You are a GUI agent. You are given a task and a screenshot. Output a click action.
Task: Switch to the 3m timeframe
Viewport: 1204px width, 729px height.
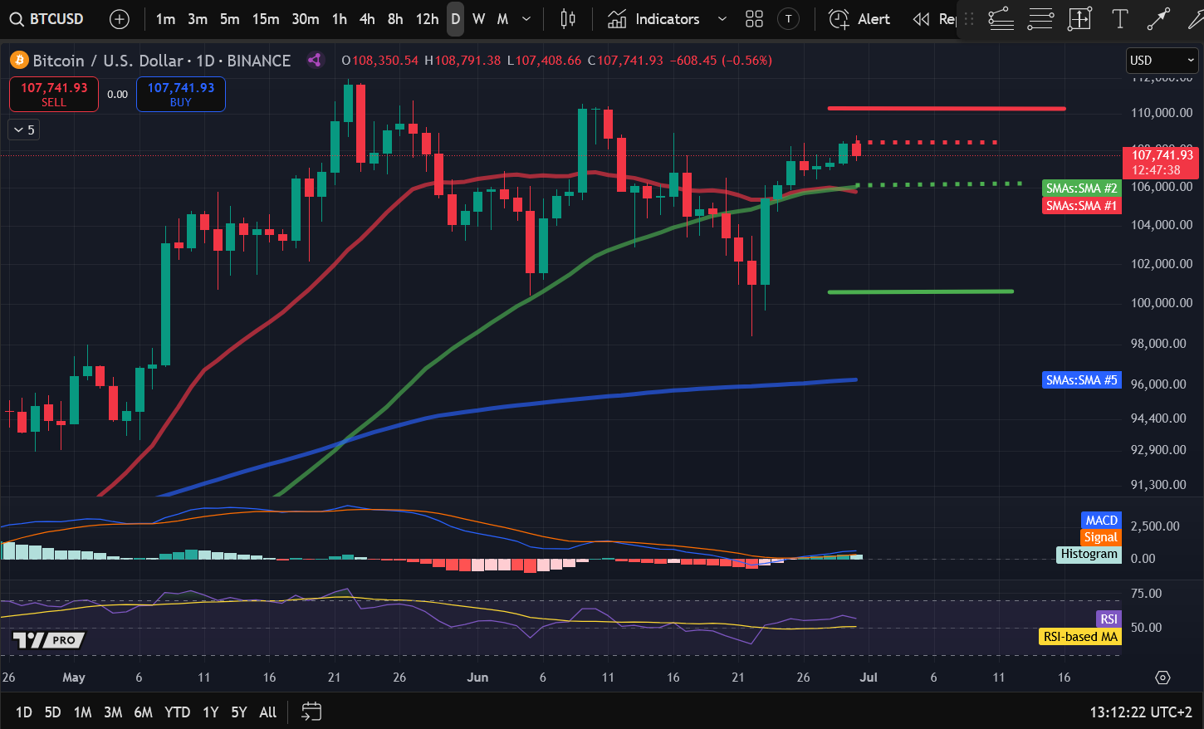[198, 18]
